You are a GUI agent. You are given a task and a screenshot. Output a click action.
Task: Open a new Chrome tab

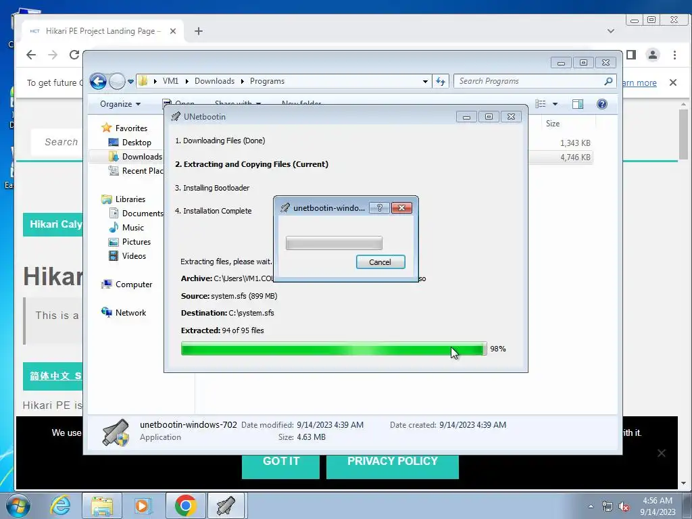tap(199, 31)
